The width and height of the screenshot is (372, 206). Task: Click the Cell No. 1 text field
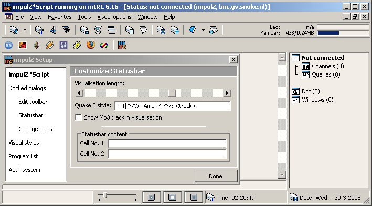pyautogui.click(x=167, y=143)
